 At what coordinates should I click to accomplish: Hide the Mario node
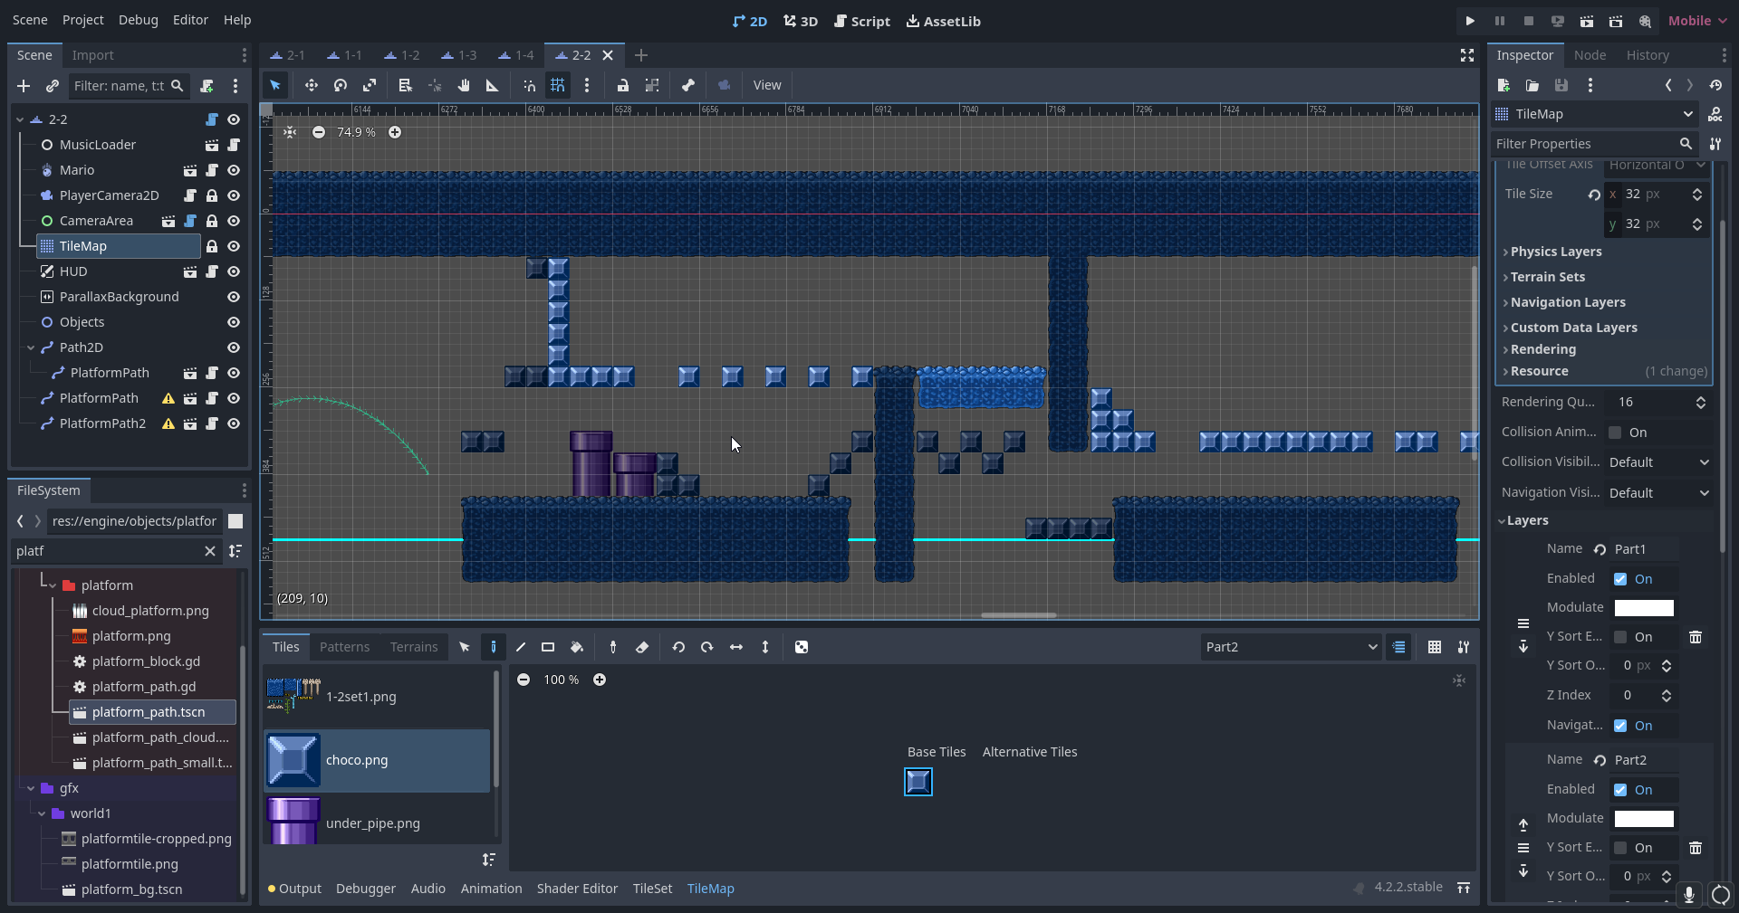[x=234, y=170]
